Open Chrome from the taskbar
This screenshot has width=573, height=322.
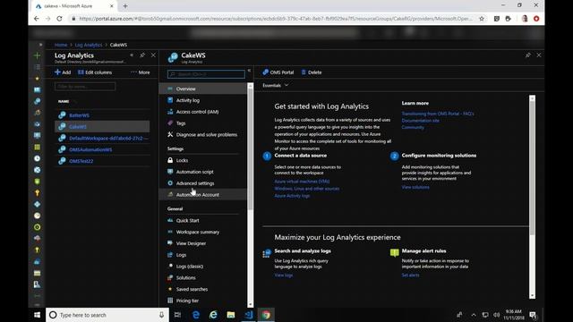(266, 315)
